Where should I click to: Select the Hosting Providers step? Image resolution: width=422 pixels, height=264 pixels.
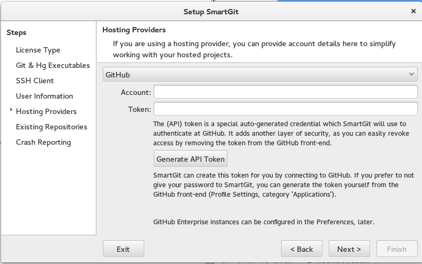(46, 111)
